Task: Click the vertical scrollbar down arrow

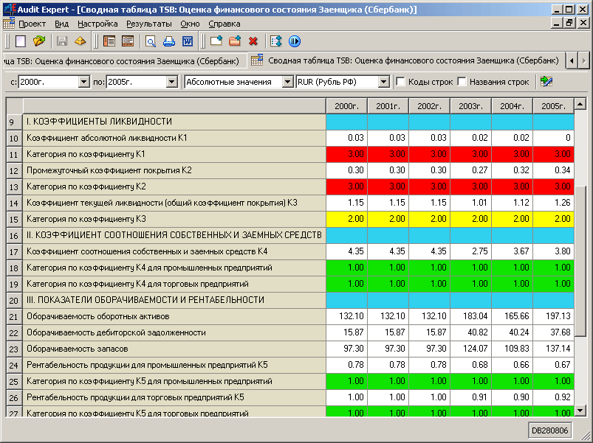Action: tap(580, 411)
